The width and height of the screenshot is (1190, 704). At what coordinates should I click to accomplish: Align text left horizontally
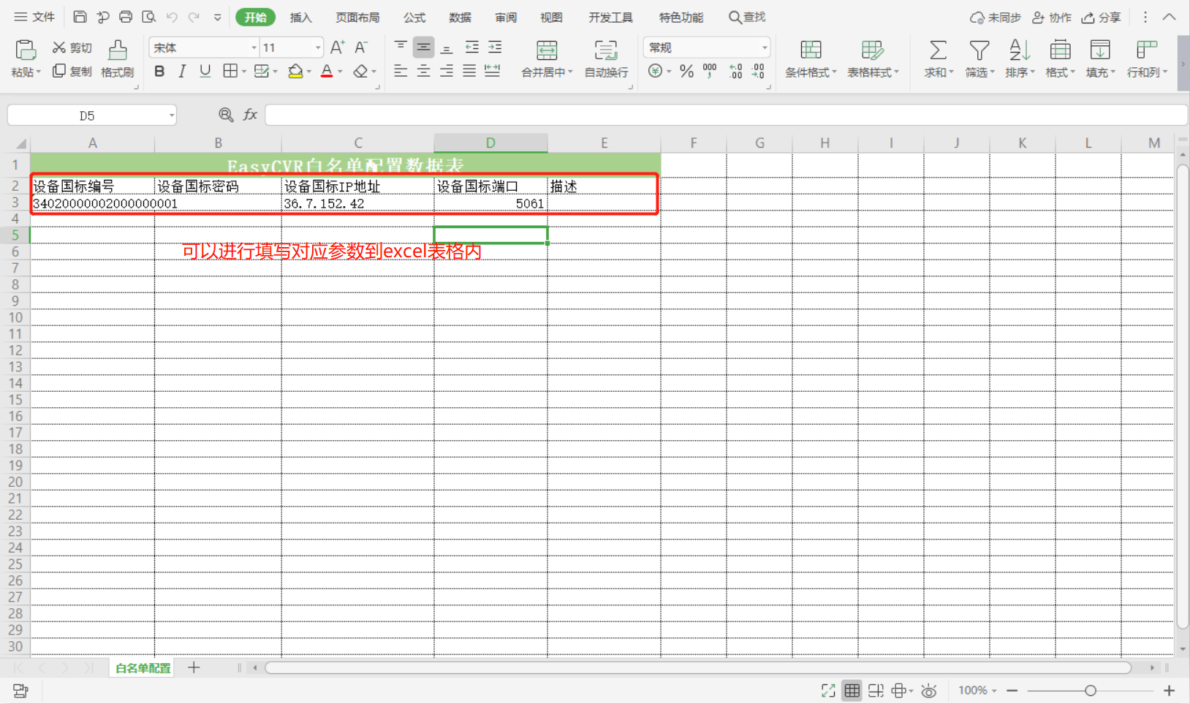401,71
